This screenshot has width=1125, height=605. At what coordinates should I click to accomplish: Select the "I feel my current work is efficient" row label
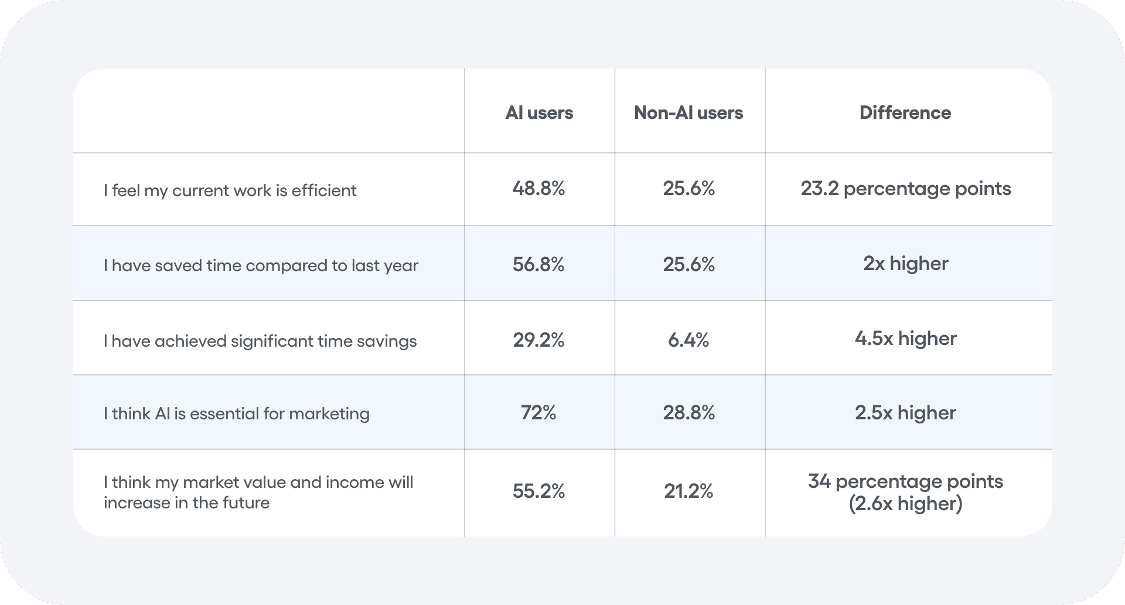click(230, 190)
